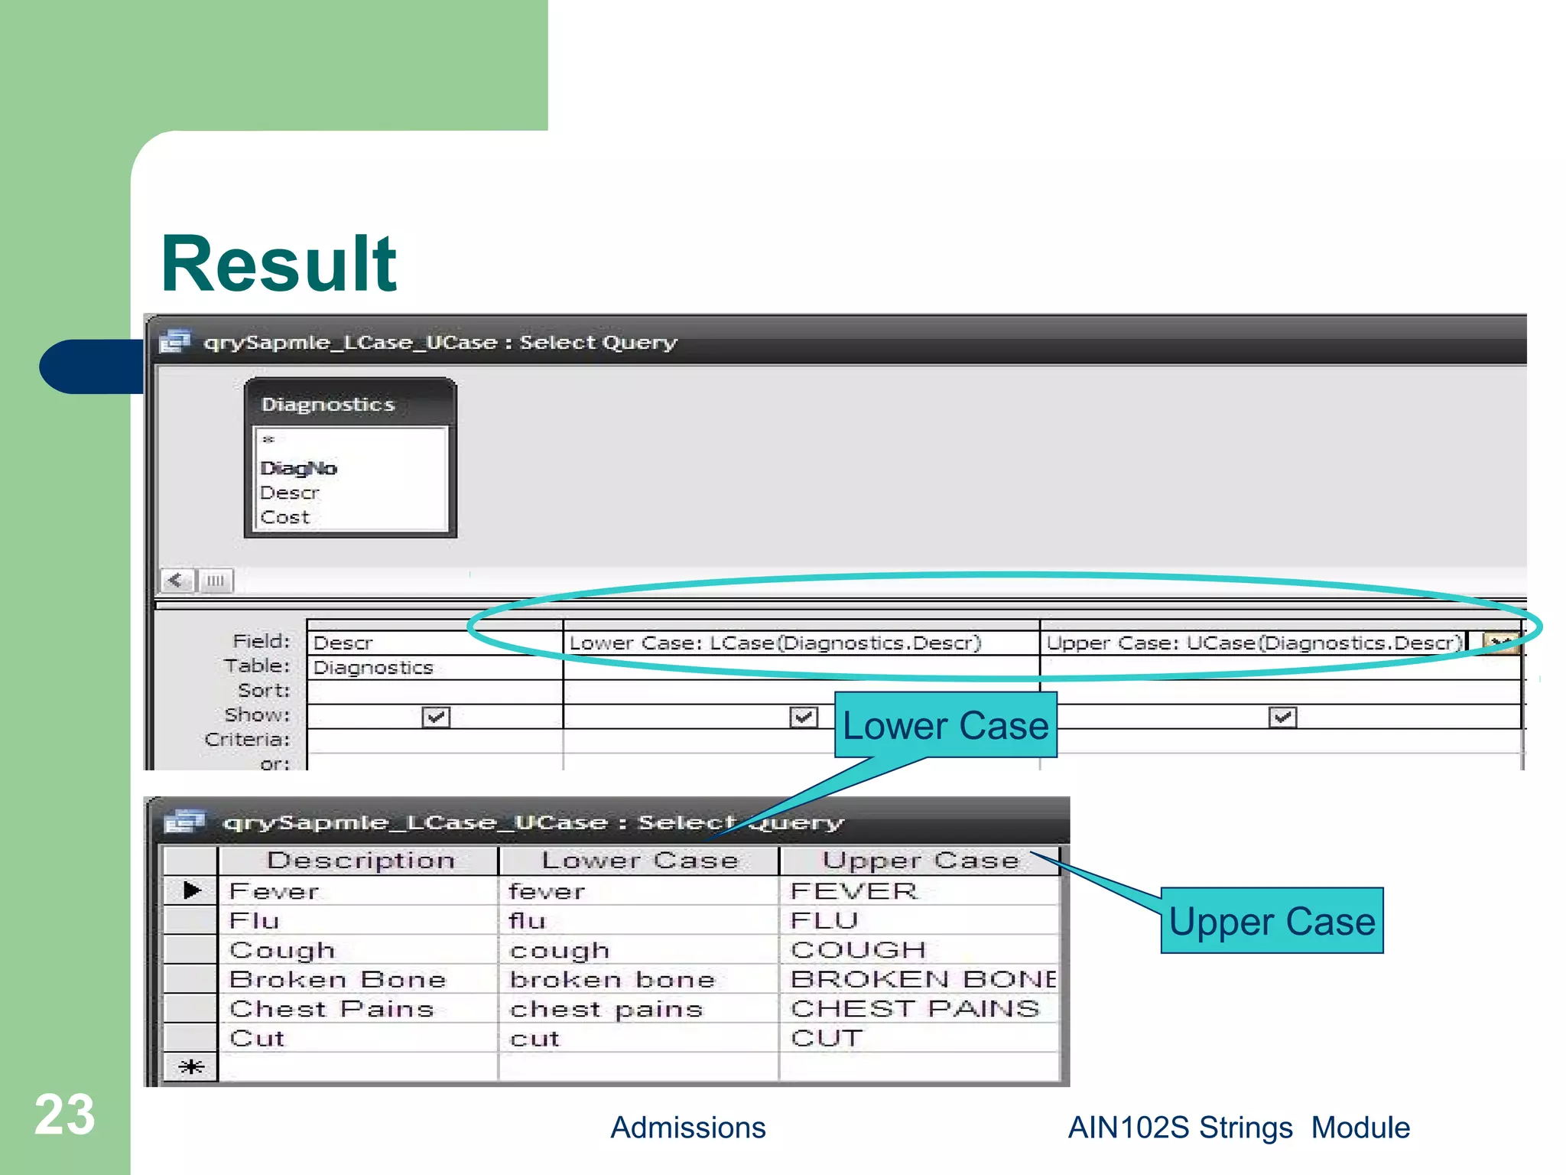Click the new record asterisk row selector
This screenshot has width=1566, height=1175.
(x=191, y=1066)
